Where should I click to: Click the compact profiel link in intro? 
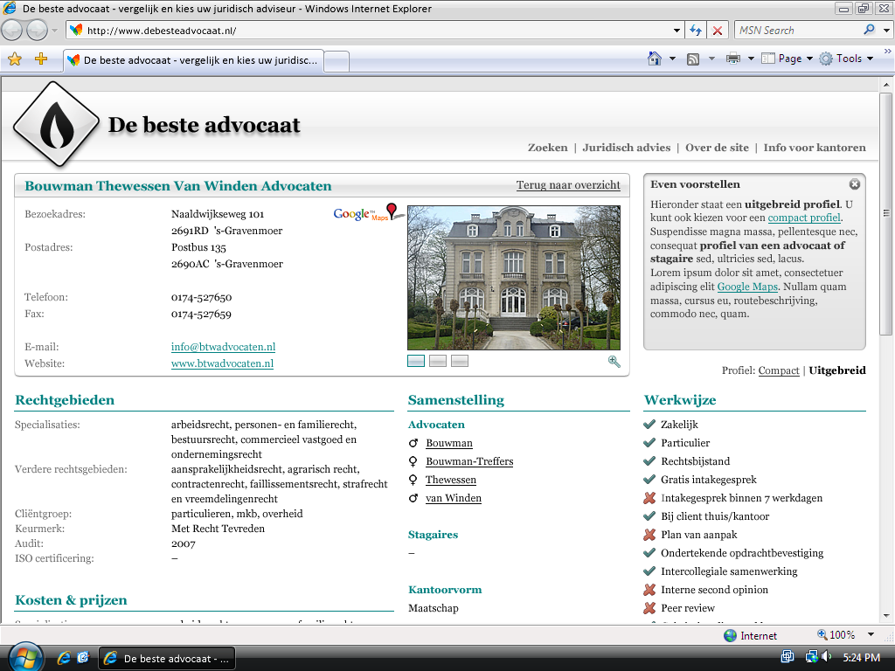tap(804, 218)
